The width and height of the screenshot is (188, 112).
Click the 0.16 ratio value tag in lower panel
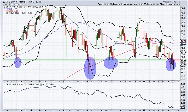[183, 108]
